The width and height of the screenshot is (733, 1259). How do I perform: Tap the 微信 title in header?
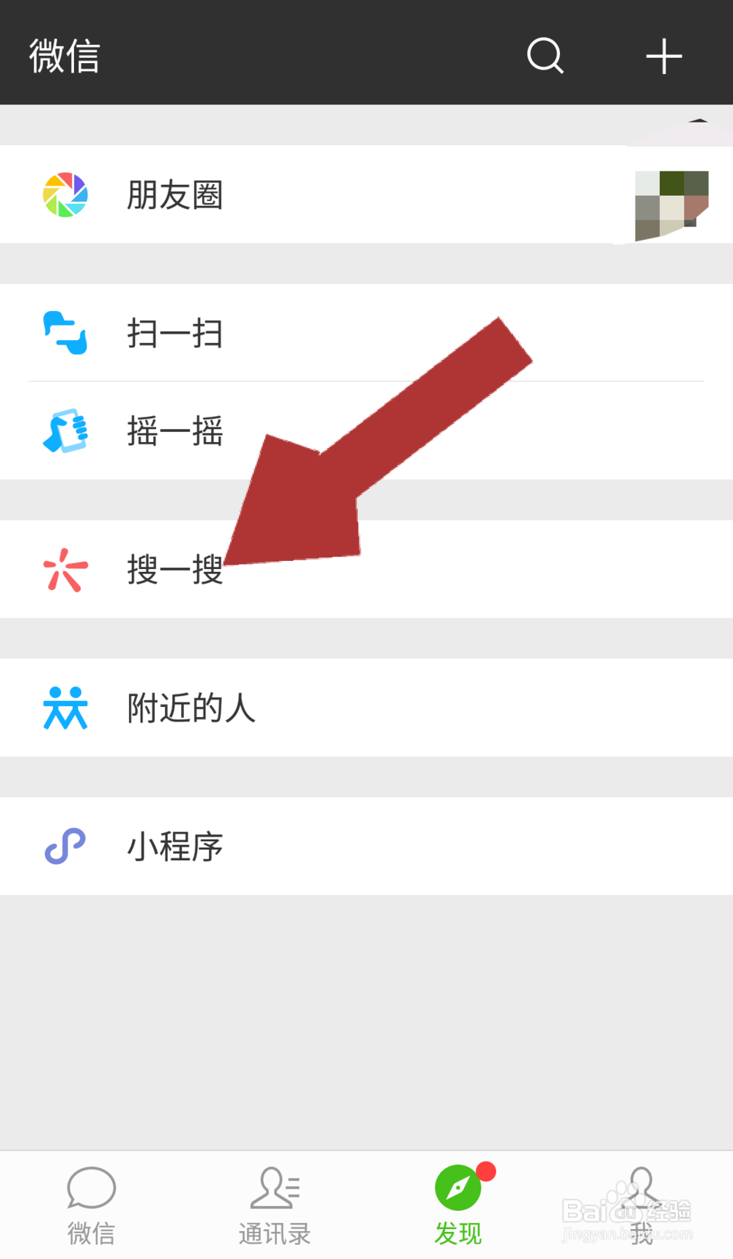(65, 56)
